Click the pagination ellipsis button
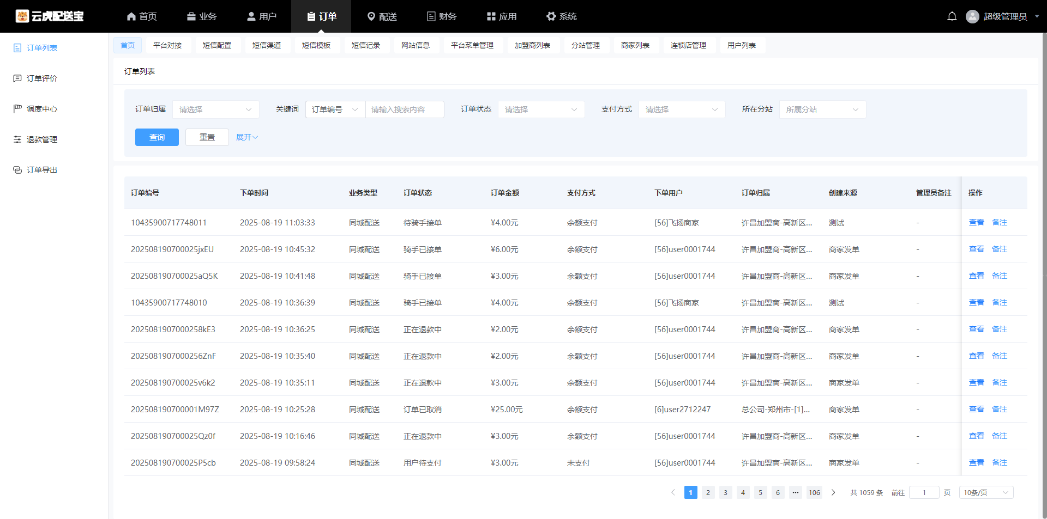Viewport: 1047px width, 519px height. [x=796, y=492]
